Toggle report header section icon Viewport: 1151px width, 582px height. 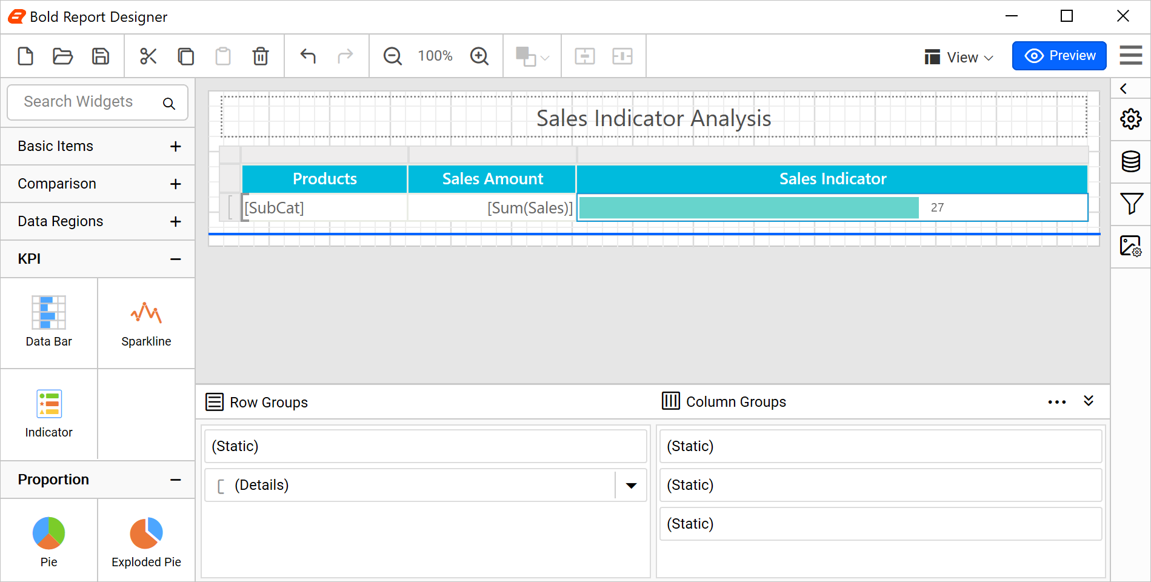tap(585, 56)
